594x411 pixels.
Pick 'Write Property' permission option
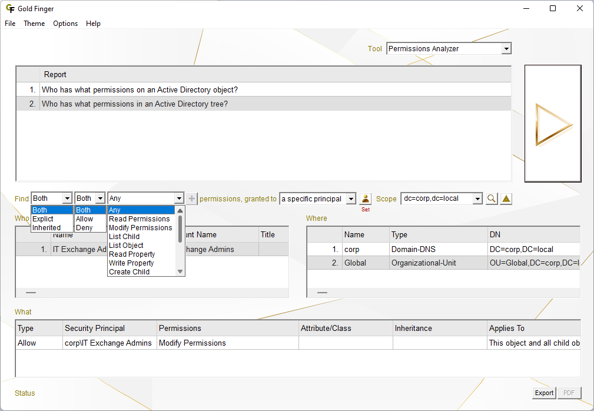tap(131, 263)
